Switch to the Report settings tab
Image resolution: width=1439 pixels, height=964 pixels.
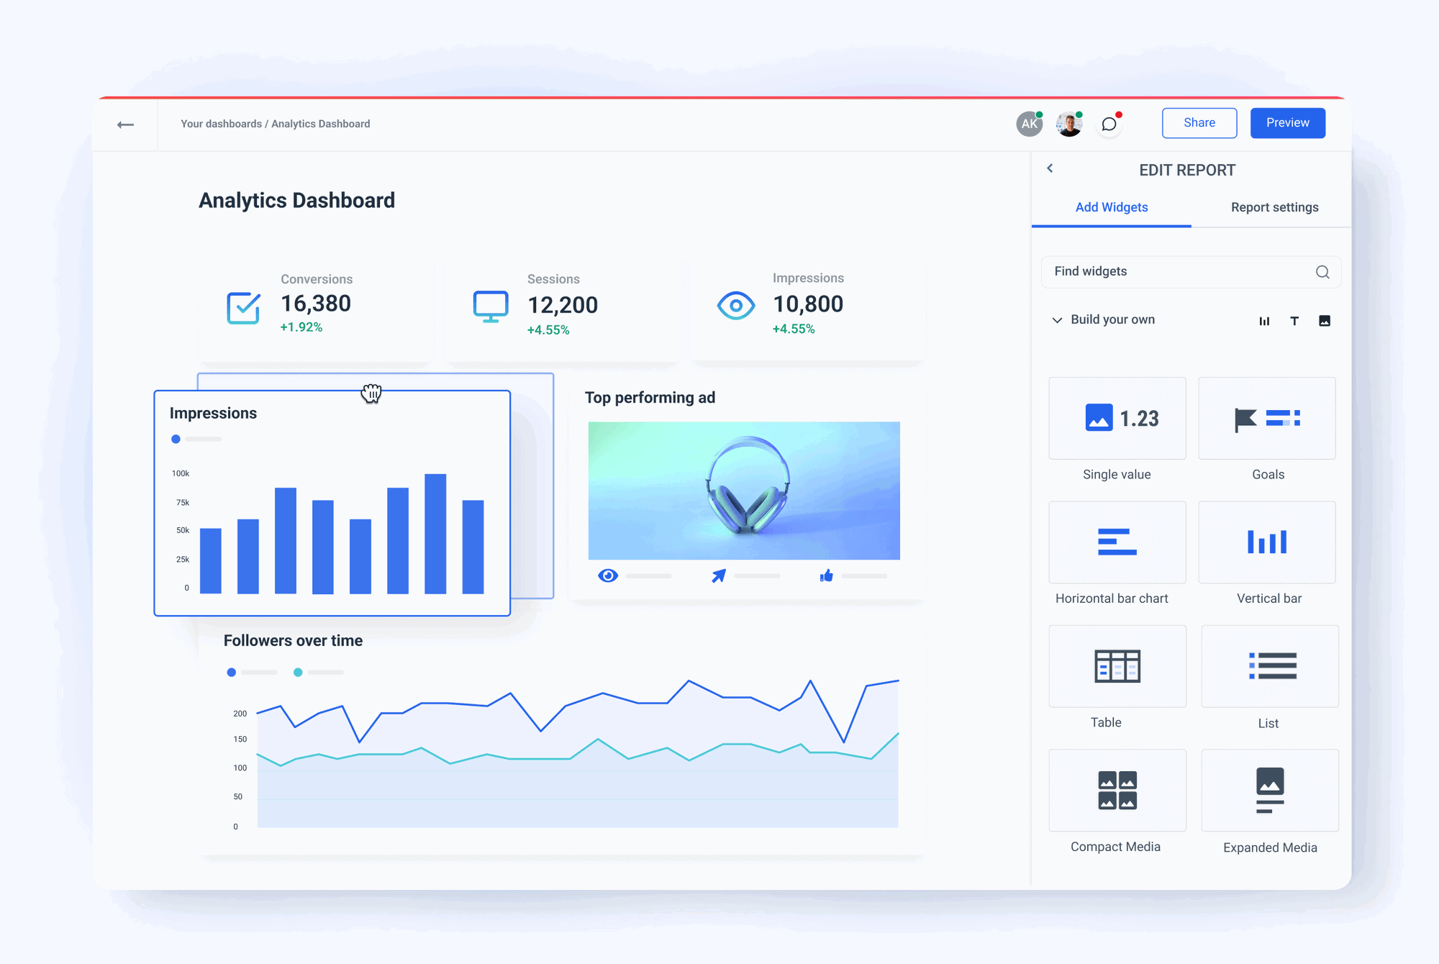coord(1274,207)
